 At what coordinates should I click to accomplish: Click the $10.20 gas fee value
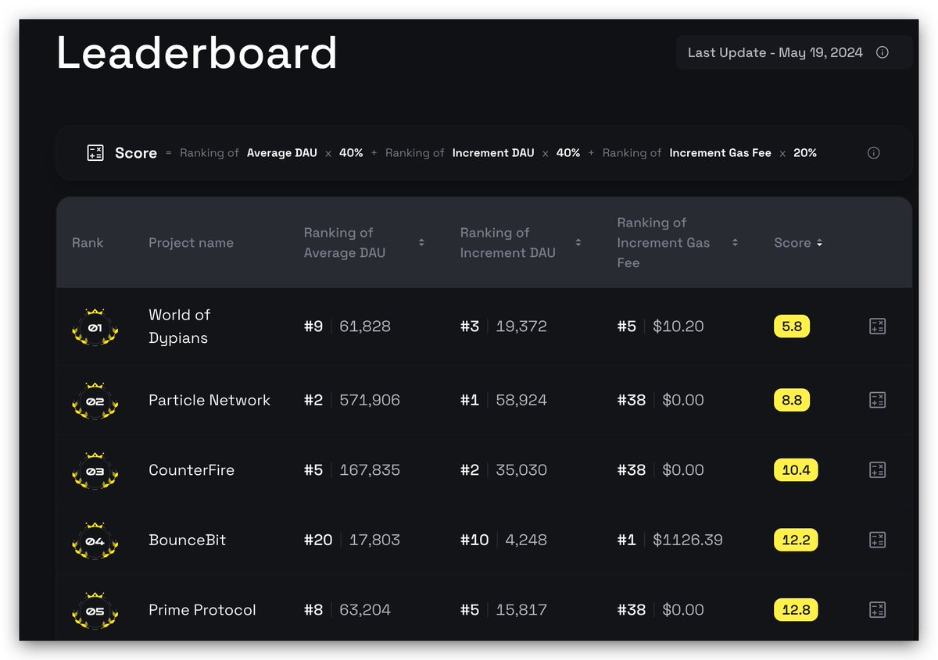(x=678, y=326)
